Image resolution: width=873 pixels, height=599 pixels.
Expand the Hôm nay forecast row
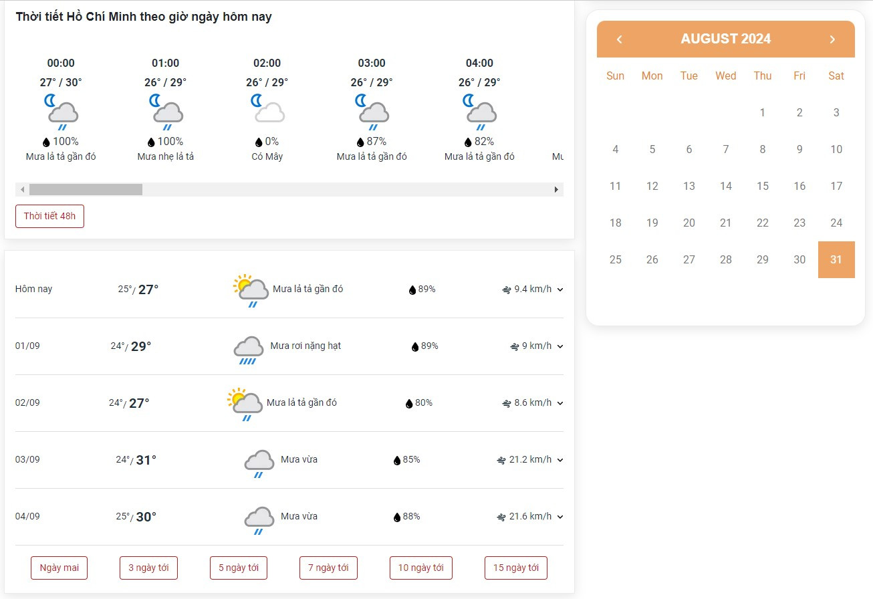(560, 289)
